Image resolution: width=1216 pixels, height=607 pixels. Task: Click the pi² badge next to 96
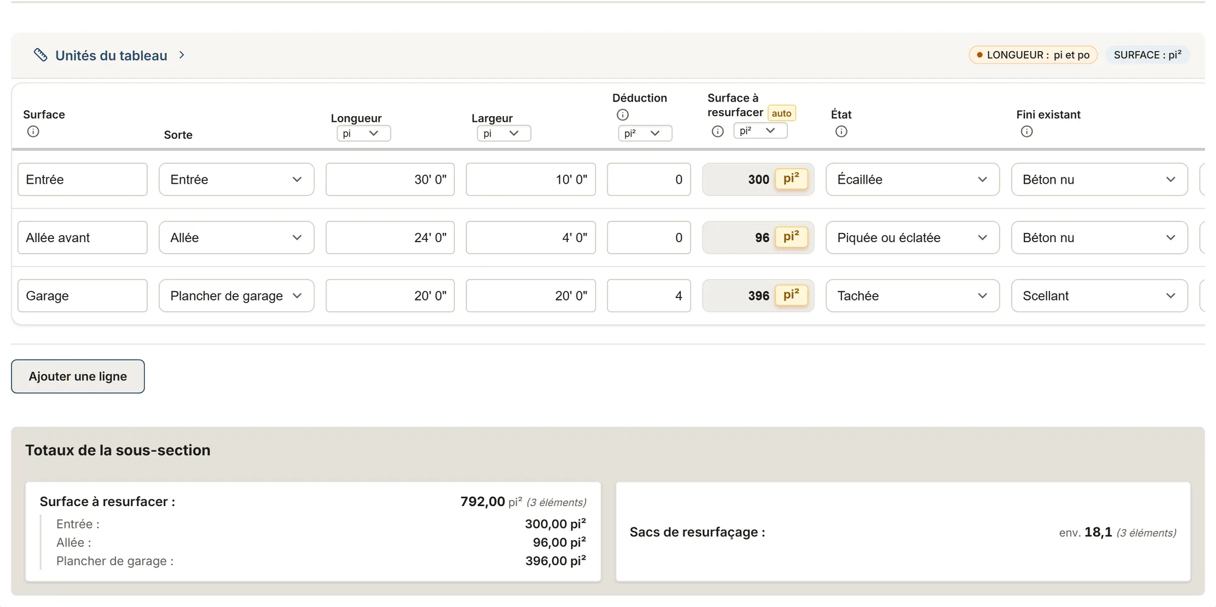[792, 237]
